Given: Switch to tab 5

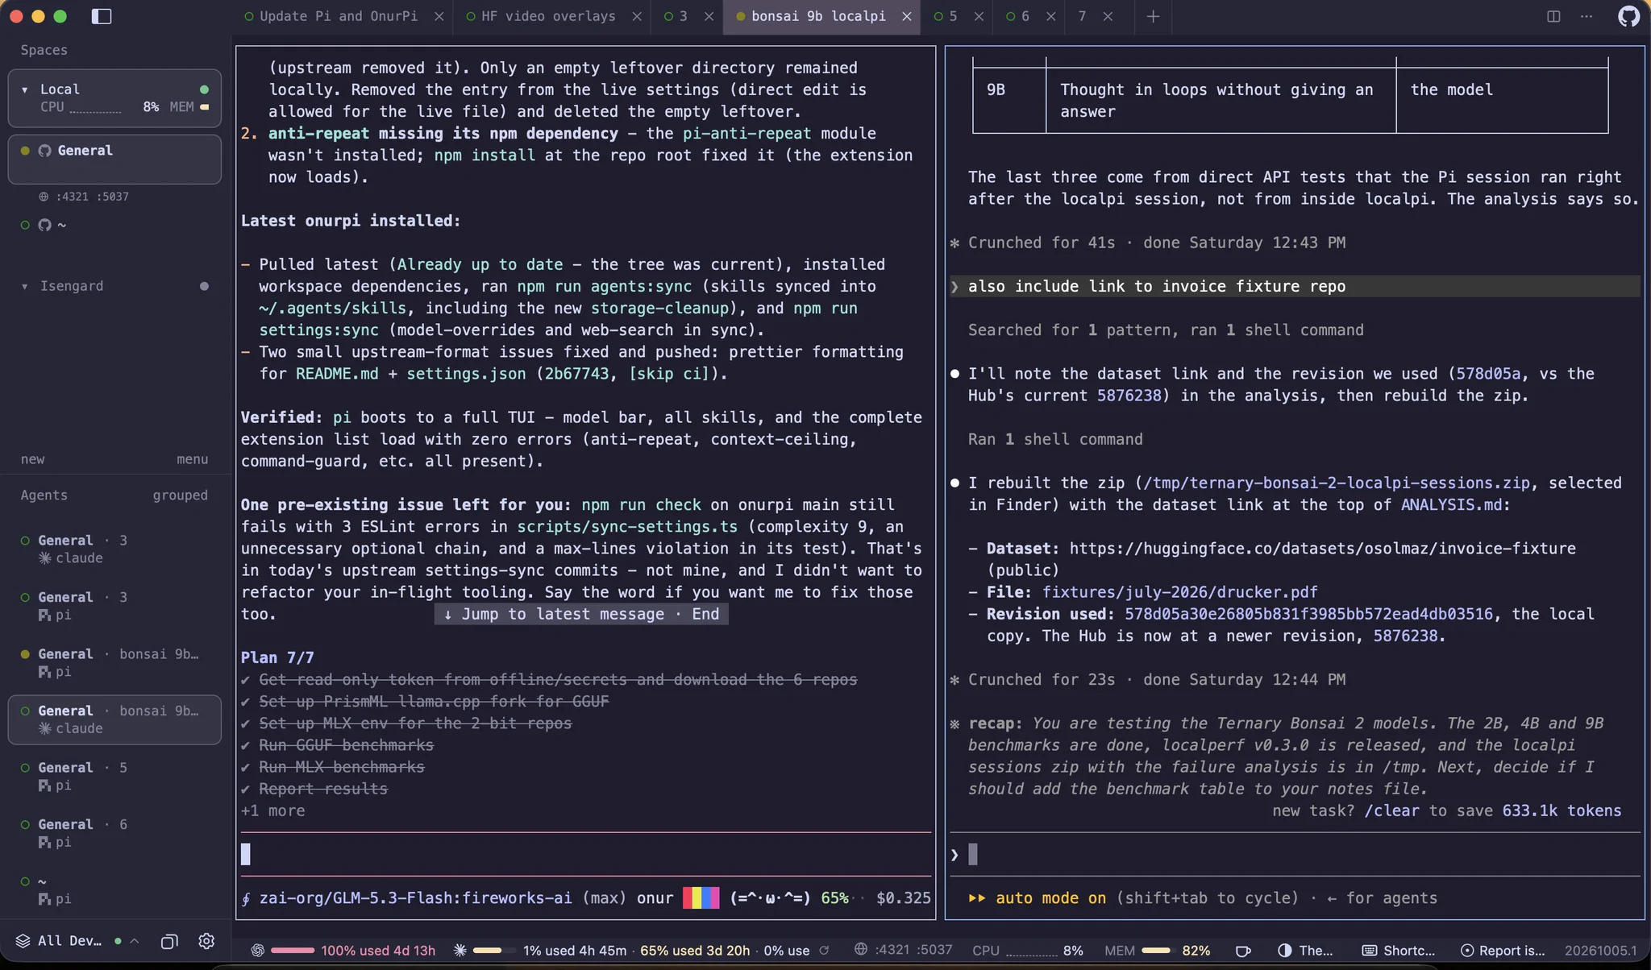Looking at the screenshot, I should pyautogui.click(x=952, y=16).
